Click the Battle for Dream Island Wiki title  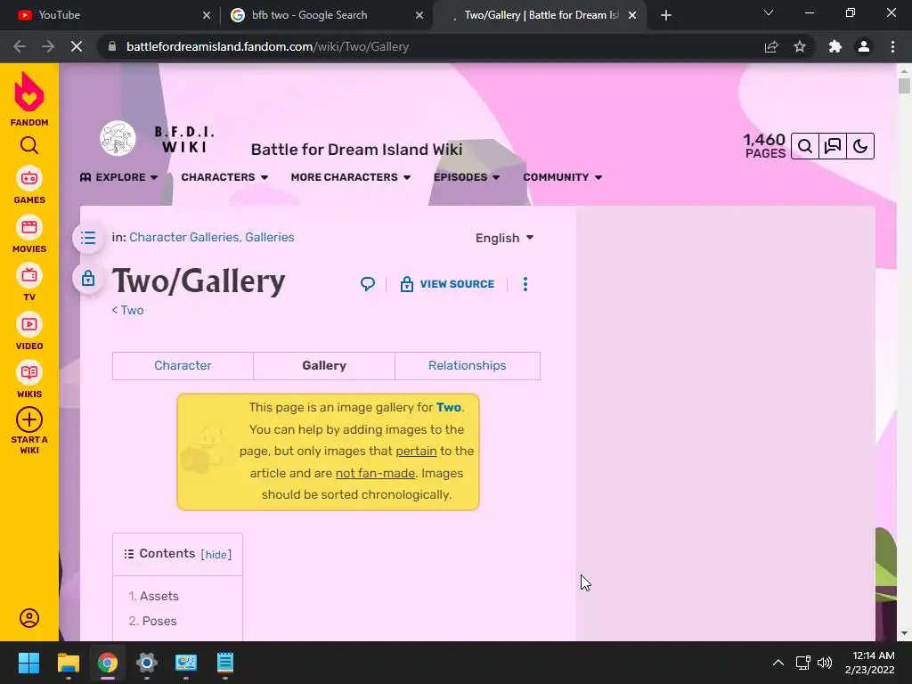pos(356,150)
